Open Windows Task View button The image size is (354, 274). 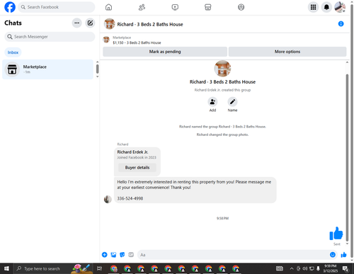[99, 268]
